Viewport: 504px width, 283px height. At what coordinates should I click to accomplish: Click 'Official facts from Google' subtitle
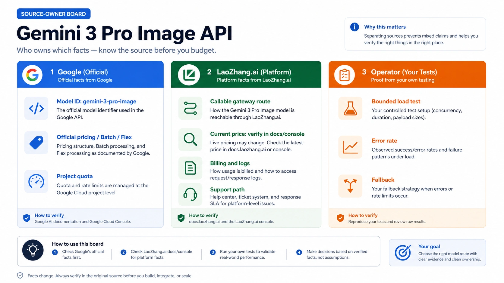click(x=85, y=80)
